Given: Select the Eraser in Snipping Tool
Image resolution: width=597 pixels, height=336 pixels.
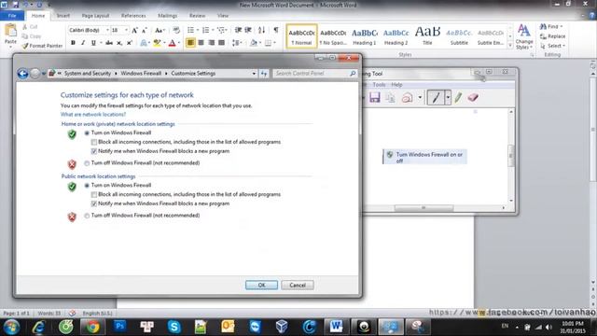Looking at the screenshot, I should click(473, 97).
